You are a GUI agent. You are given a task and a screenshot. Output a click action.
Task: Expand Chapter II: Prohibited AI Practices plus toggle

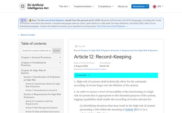coord(60,62)
